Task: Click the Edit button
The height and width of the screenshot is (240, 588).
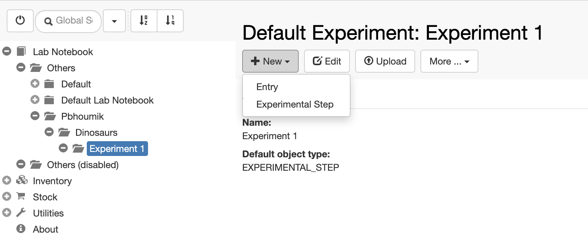Action: (327, 61)
